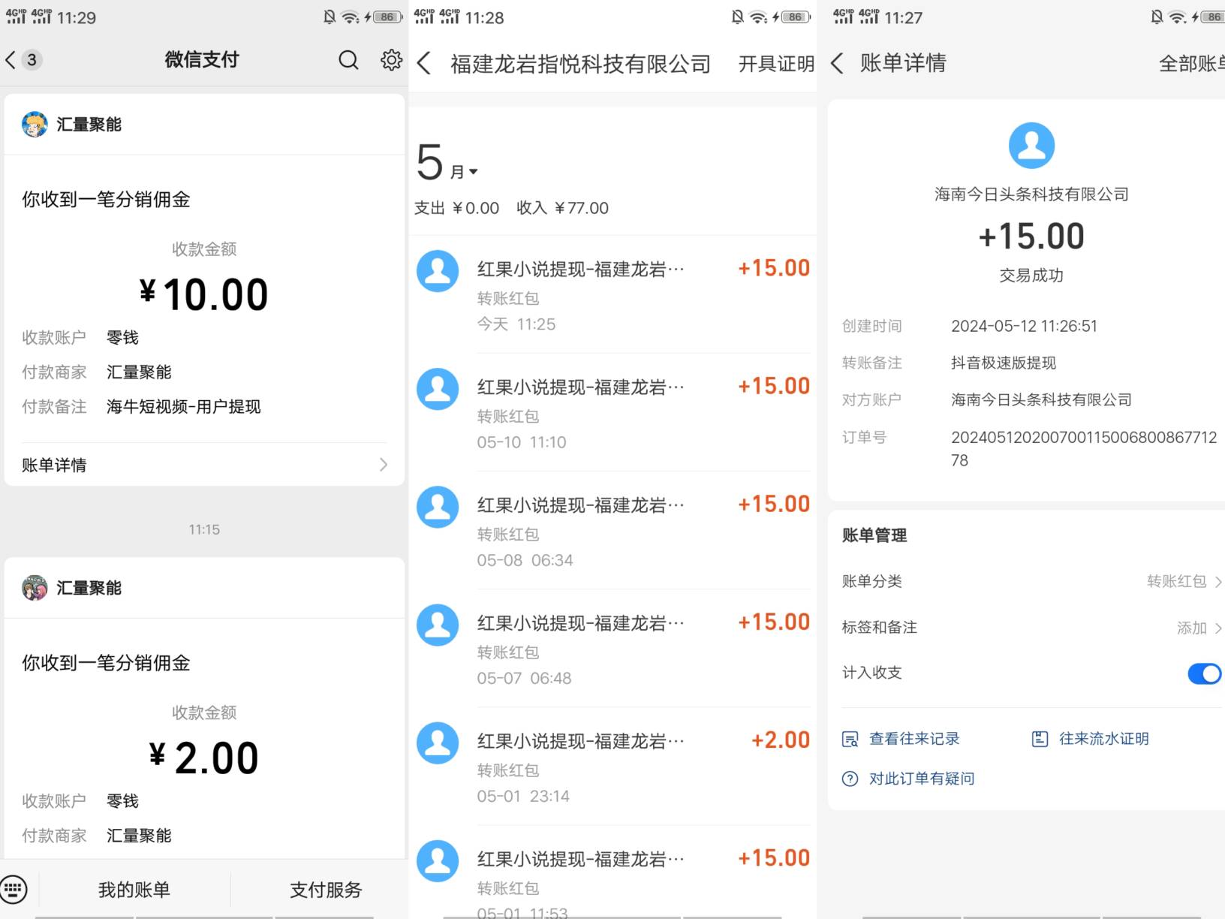The height and width of the screenshot is (919, 1225).
Task: Tap avatar of the 今天 11:25 transaction
Action: pos(438,271)
